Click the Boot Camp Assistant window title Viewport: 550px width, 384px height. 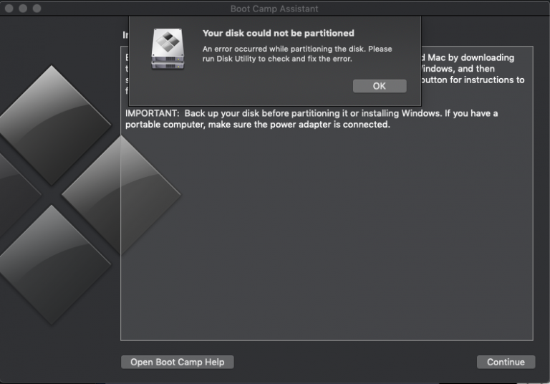click(x=274, y=9)
